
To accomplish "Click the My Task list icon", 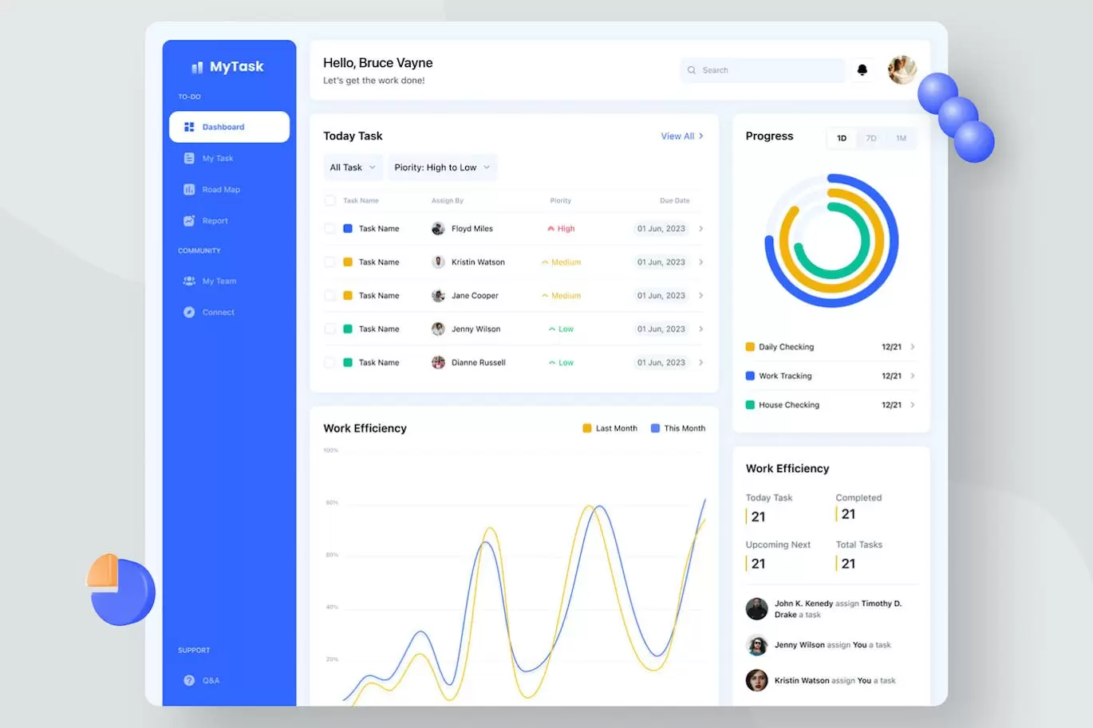I will pos(189,158).
